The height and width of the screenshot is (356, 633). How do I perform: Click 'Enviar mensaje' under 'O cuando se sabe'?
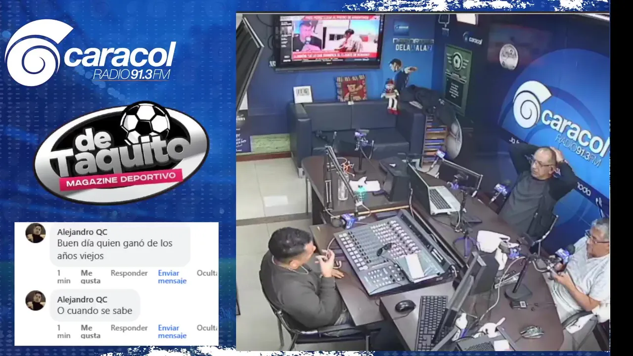pyautogui.click(x=172, y=332)
